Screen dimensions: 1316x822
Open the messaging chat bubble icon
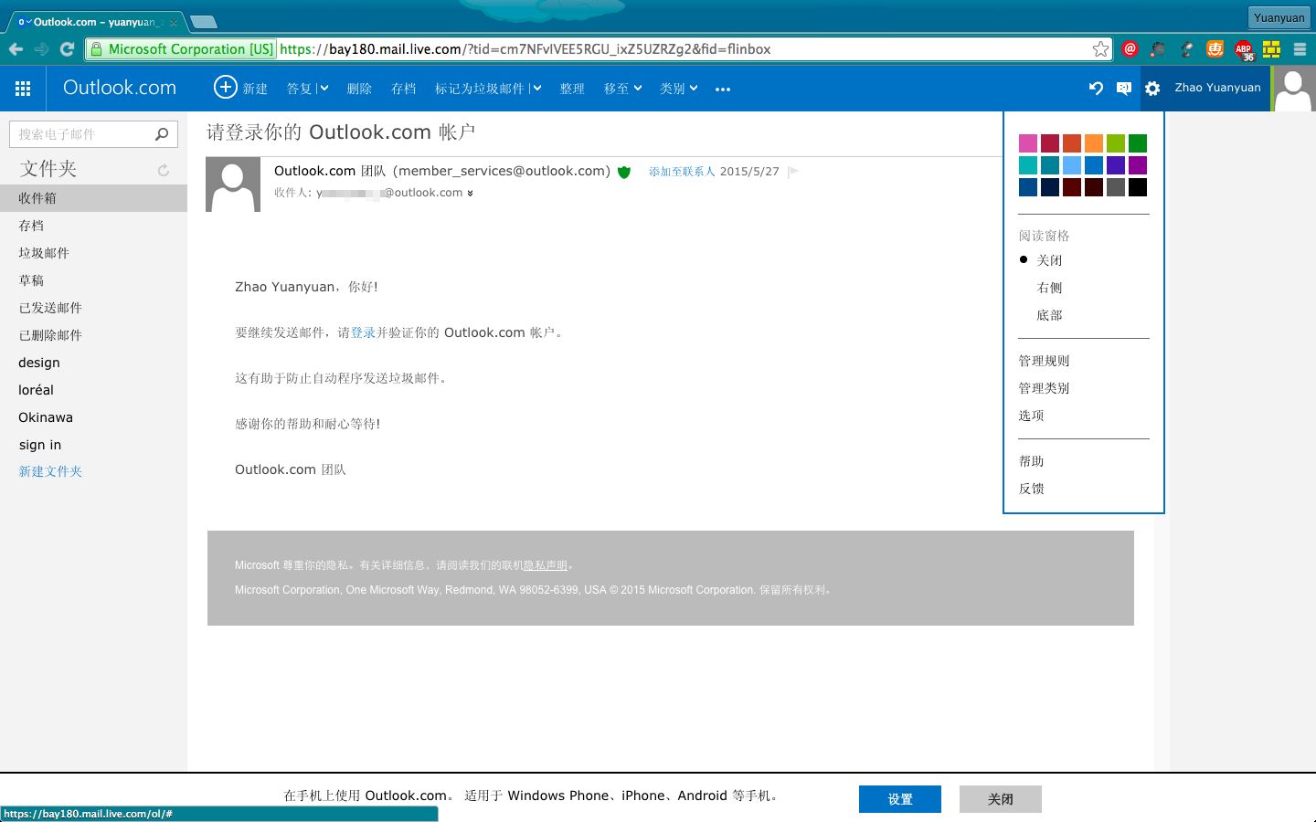(1124, 89)
